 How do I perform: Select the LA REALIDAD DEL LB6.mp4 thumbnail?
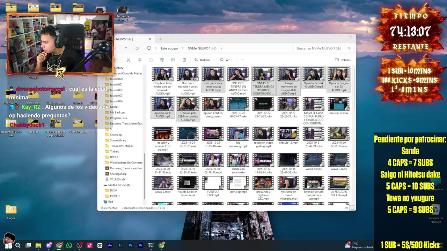pos(338,183)
